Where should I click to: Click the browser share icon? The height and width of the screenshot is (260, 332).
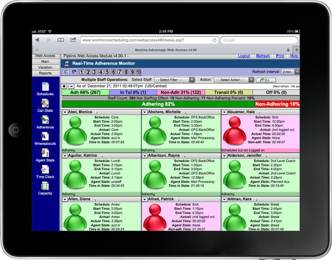pyautogui.click(x=73, y=40)
